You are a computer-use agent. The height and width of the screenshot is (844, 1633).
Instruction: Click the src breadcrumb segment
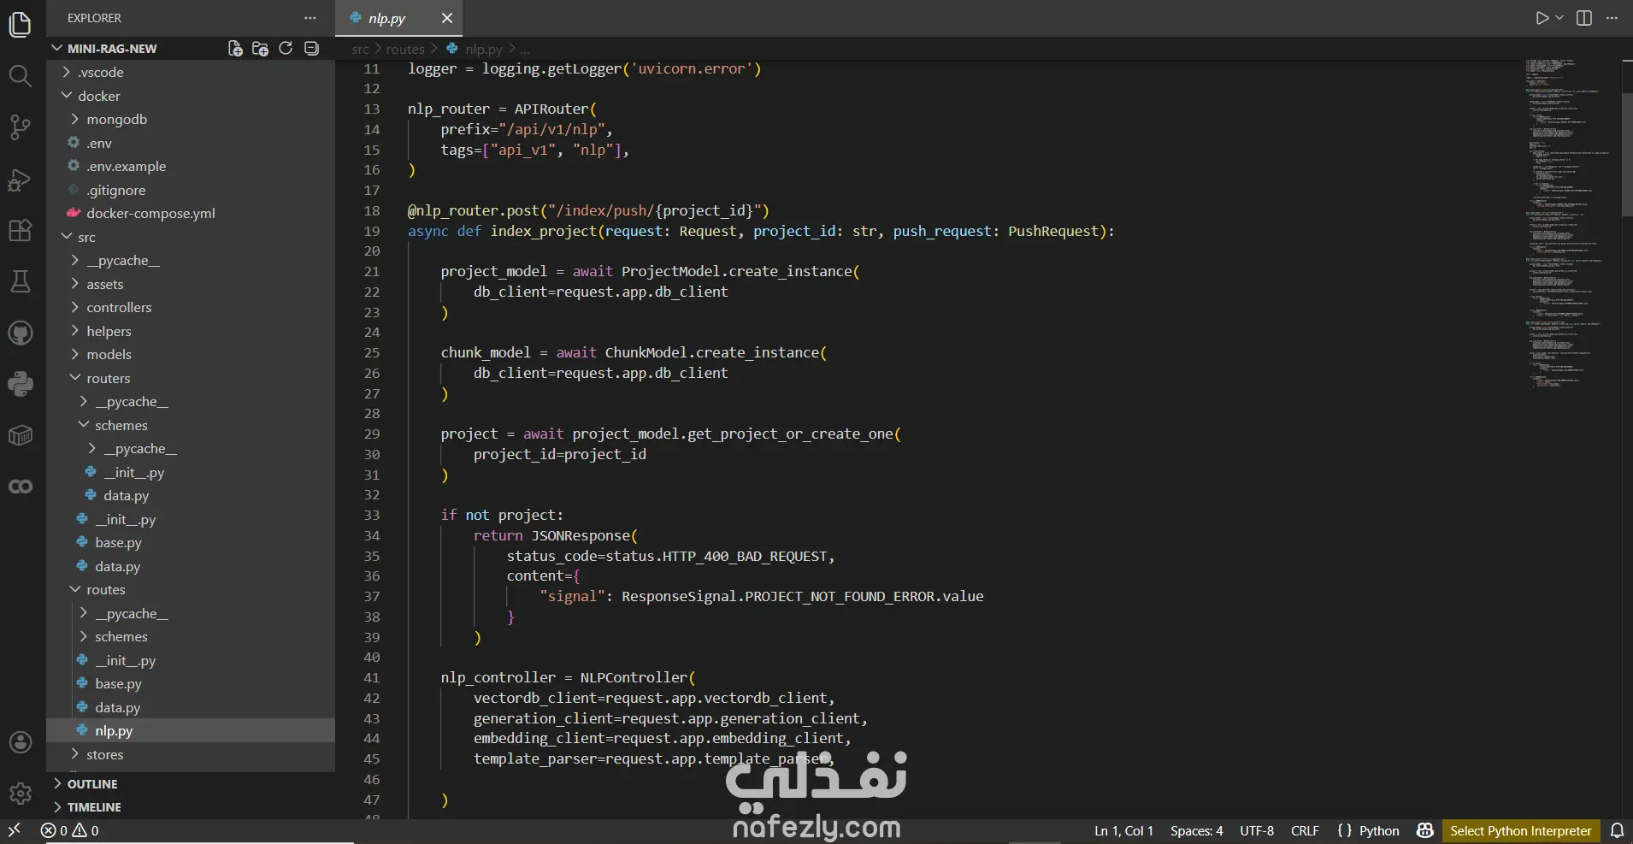[360, 50]
